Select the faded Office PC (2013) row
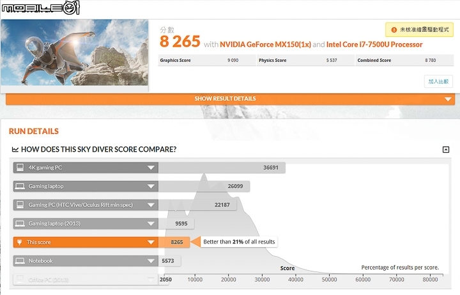Viewport: 460px width, 295px height. [86, 280]
